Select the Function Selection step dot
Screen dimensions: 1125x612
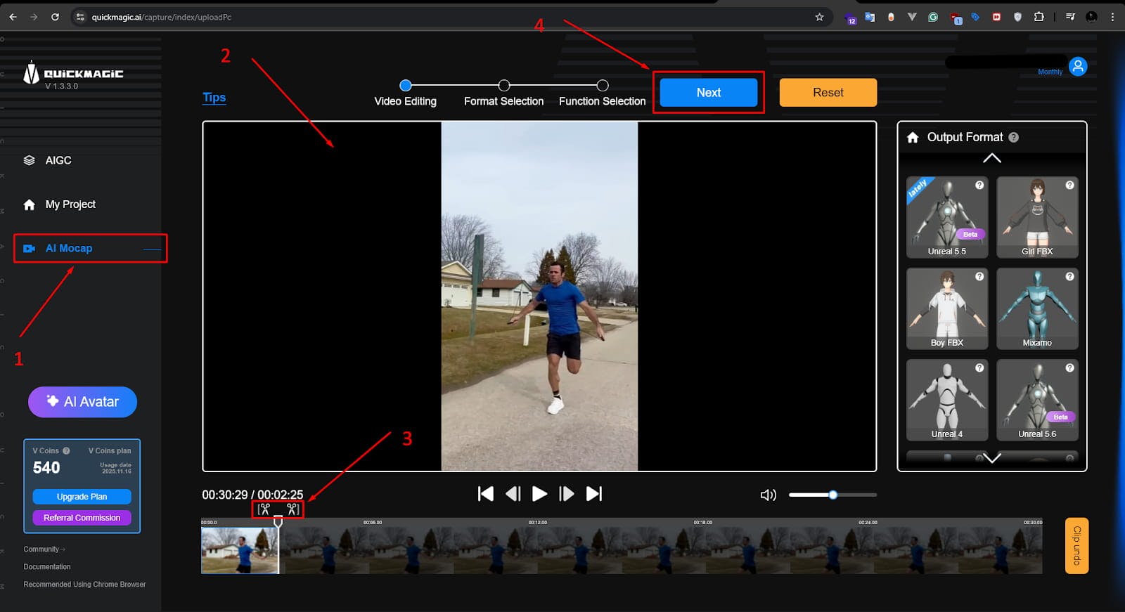(x=603, y=86)
